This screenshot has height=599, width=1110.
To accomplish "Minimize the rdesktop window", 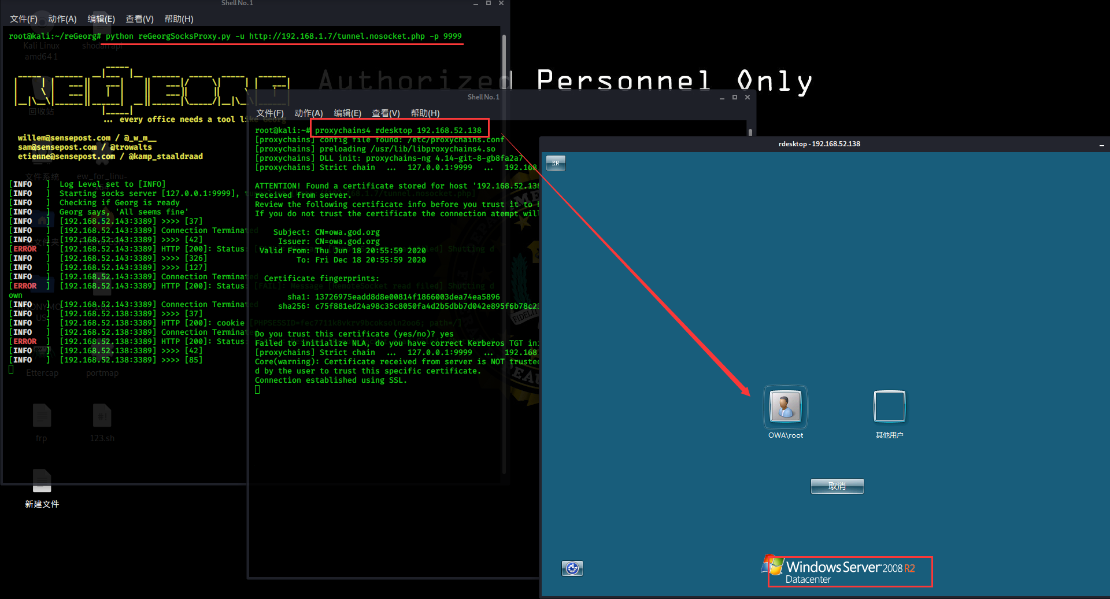I will pos(1102,144).
